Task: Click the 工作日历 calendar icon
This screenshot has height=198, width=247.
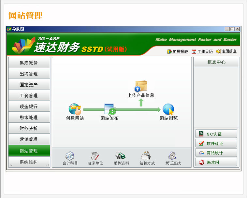Action: click(194, 51)
